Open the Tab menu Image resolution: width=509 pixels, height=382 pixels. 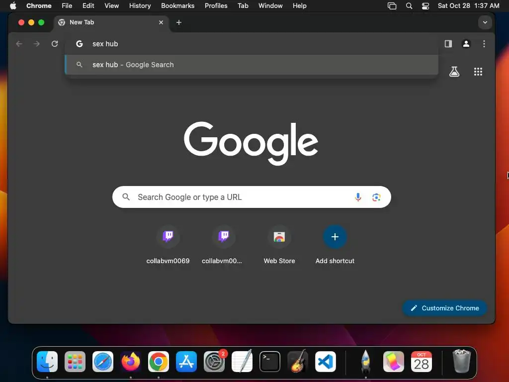243,5
